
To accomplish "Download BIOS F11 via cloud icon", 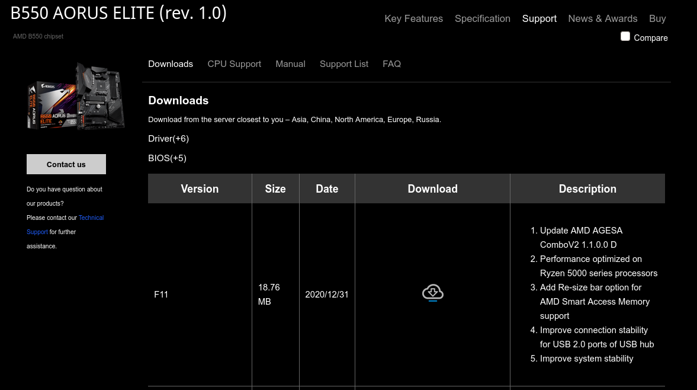I will [432, 293].
